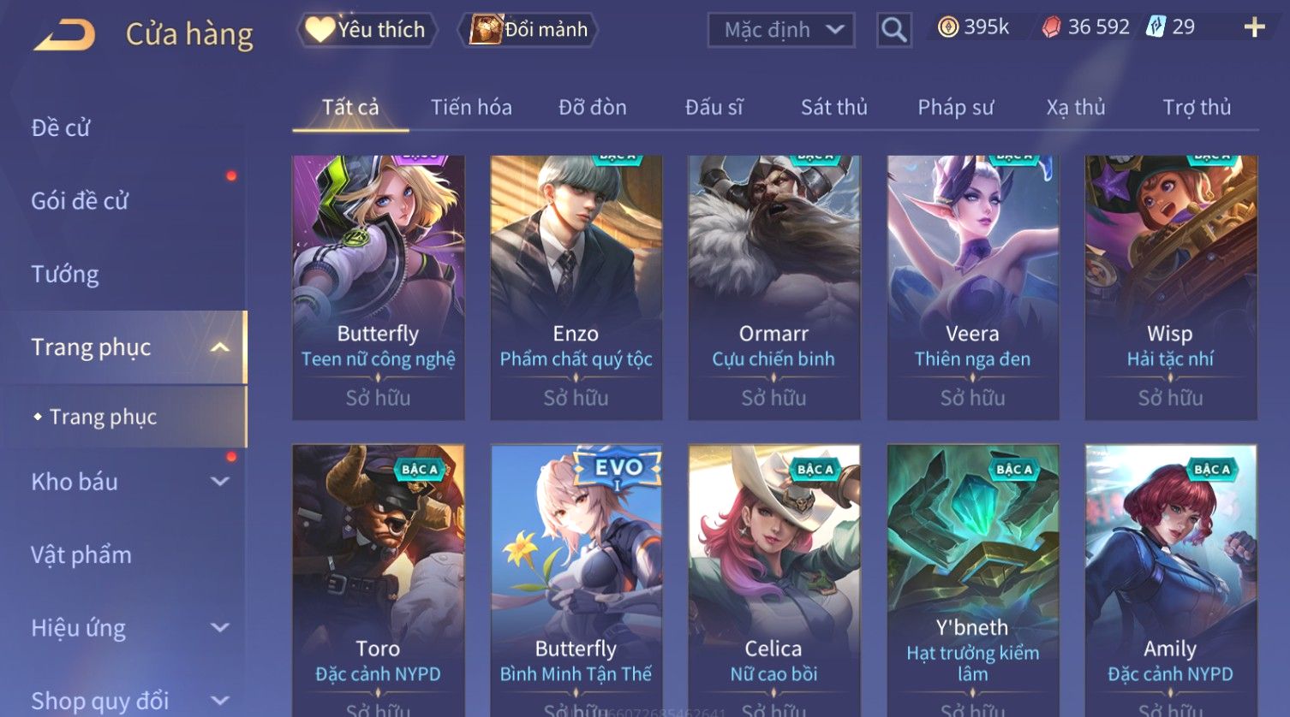Viewport: 1290px width, 717px height.
Task: Open the search magnifier icon
Action: (x=893, y=30)
